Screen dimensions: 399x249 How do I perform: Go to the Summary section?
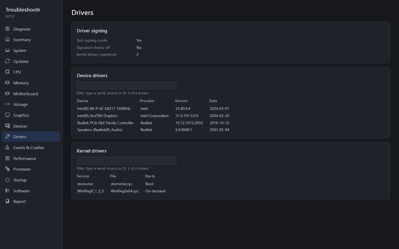22,40
